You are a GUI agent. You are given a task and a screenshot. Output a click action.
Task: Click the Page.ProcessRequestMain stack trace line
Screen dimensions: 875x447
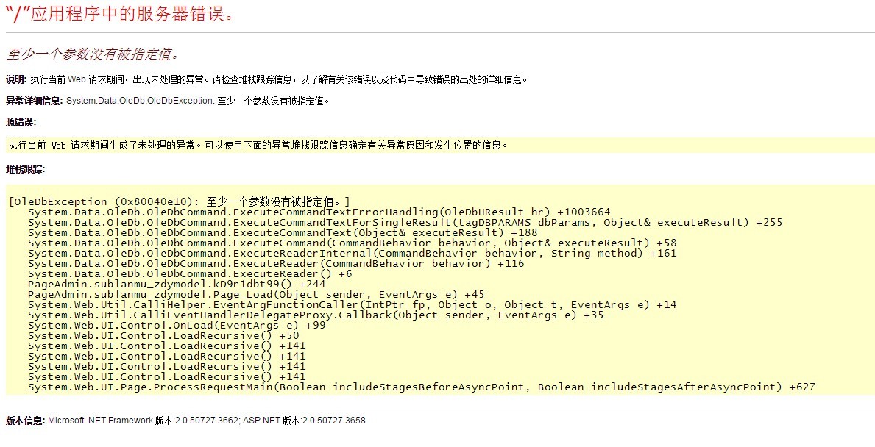pos(421,387)
